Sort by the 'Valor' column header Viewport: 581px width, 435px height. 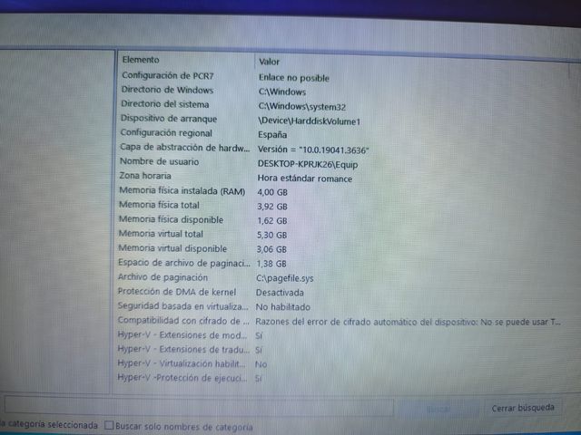(270, 61)
